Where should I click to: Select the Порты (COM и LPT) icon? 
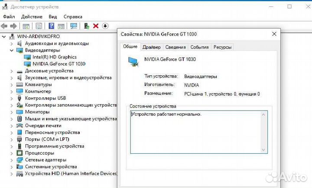[19, 139]
